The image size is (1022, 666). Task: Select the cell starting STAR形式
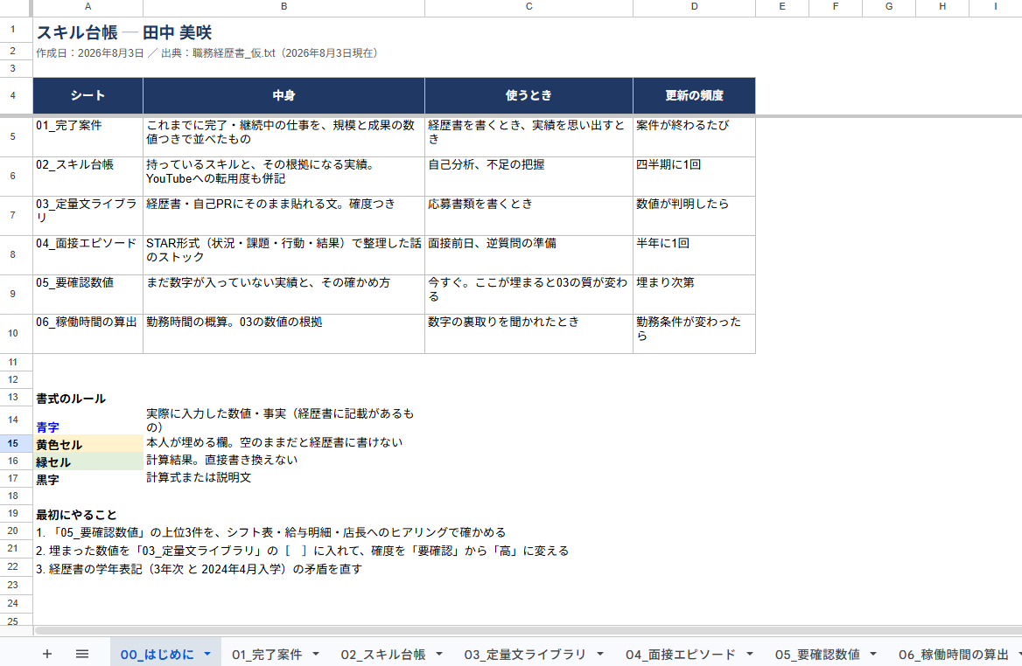pos(283,255)
